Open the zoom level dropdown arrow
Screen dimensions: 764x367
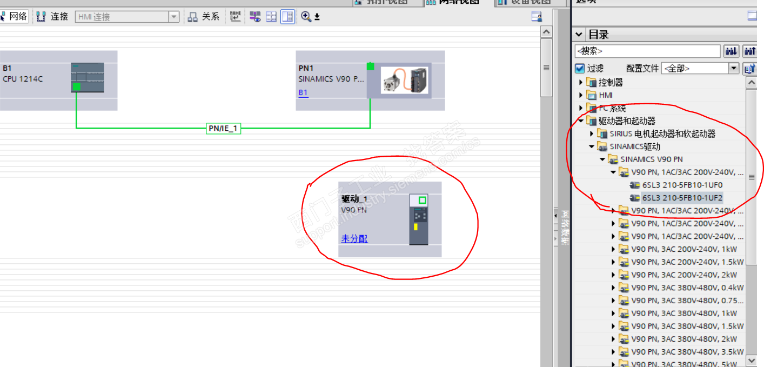tap(317, 17)
